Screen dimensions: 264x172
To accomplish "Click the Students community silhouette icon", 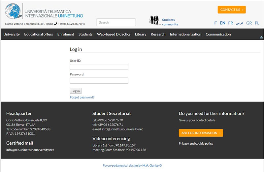I will pos(154,20).
